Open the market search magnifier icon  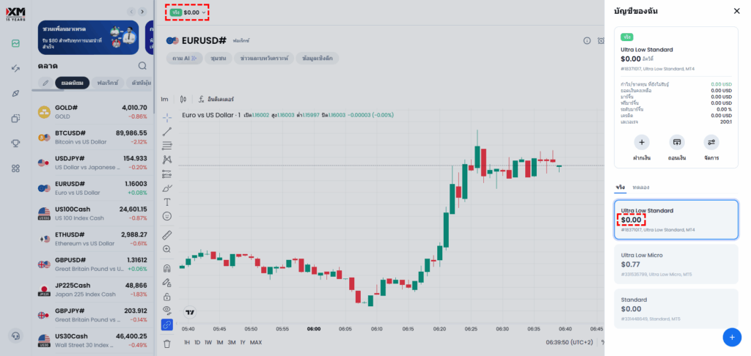tap(142, 65)
